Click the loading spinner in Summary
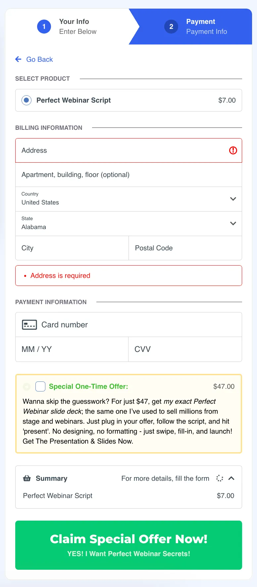The height and width of the screenshot is (587, 257). click(220, 478)
